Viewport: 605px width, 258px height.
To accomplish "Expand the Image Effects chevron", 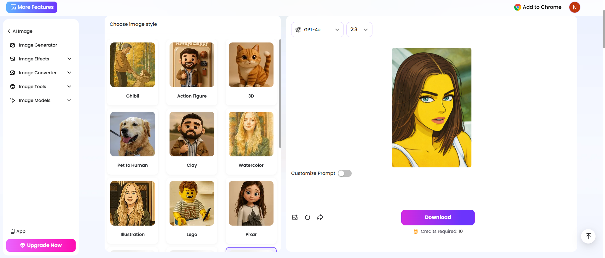I will coord(69,59).
